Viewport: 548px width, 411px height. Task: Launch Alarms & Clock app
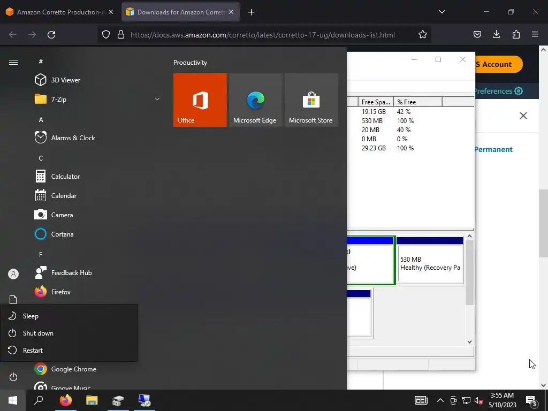point(65,138)
